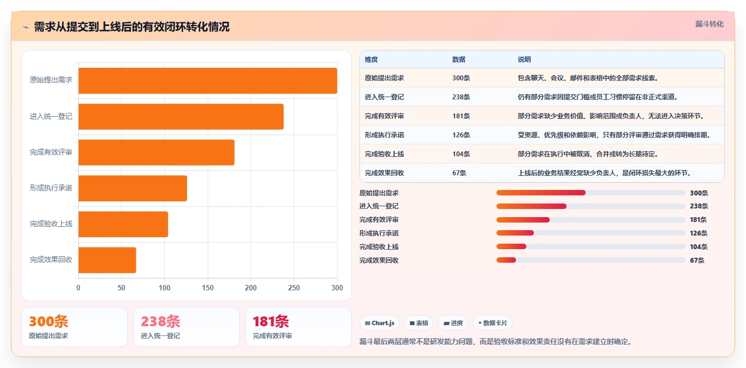Viewport: 746px width, 368px height.
Task: Select the 形成执行承诺 cell in the table
Action: (384, 135)
